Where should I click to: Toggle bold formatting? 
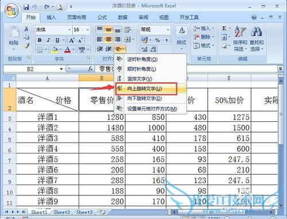[x=40, y=40]
